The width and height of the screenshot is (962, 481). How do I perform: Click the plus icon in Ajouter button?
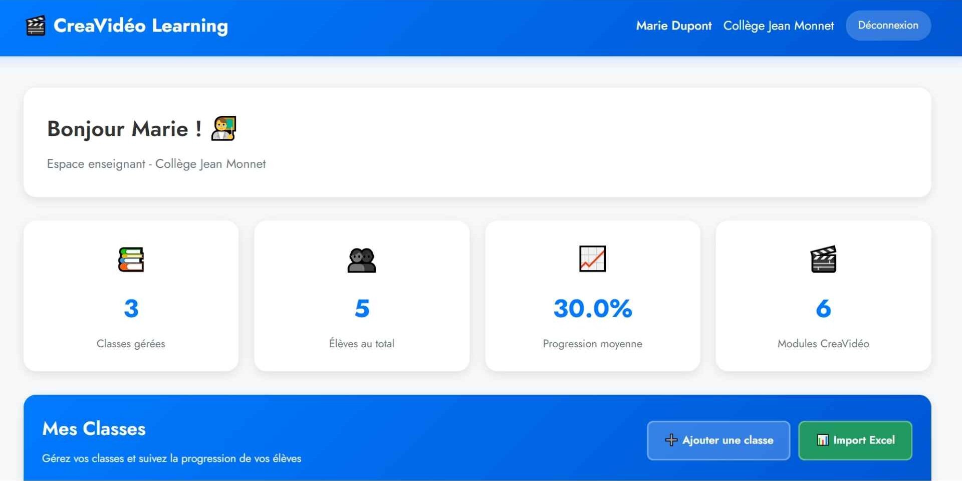coord(671,440)
